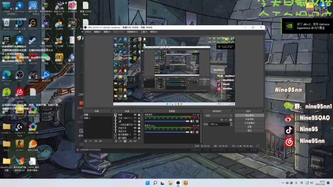
Task: Click the 1500 ms duration field
Action: (x=219, y=124)
